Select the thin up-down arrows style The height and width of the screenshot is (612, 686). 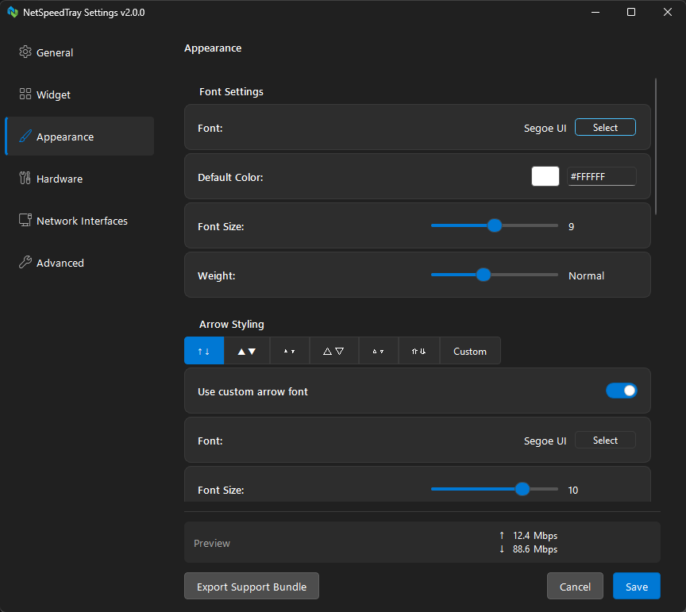(204, 351)
